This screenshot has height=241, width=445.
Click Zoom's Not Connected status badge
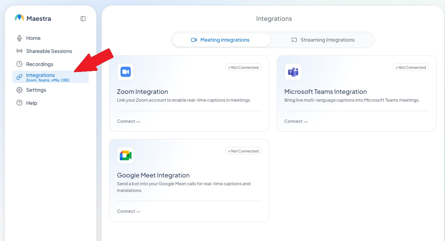pyautogui.click(x=243, y=67)
